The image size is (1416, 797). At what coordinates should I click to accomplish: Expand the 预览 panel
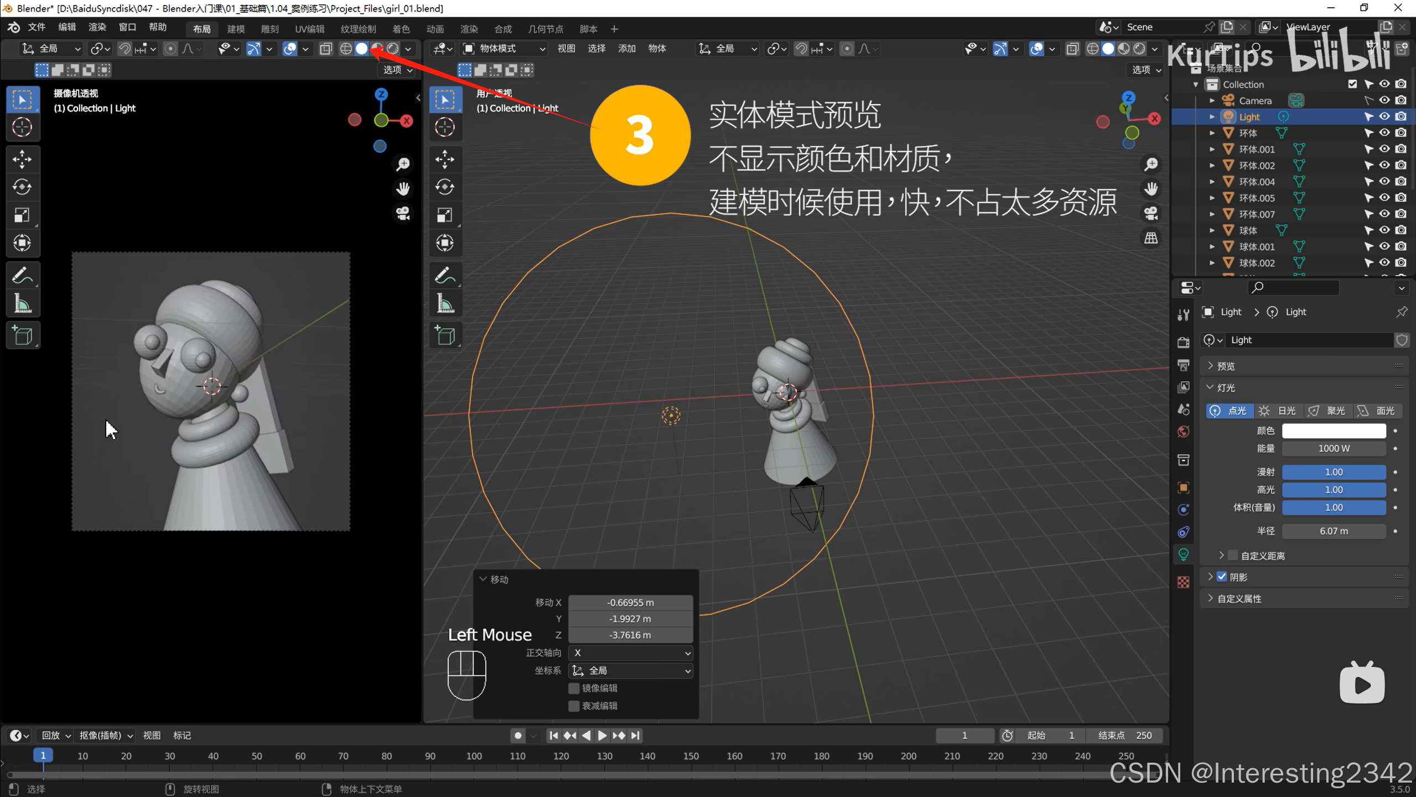[x=1226, y=366]
